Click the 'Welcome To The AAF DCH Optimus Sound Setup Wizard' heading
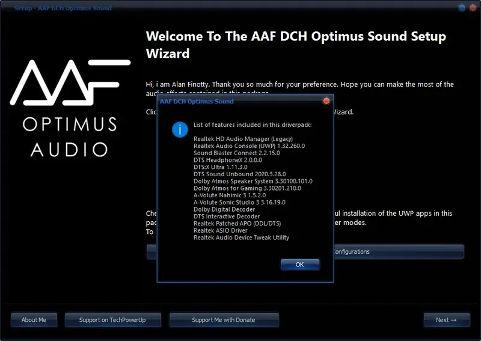 pyautogui.click(x=296, y=45)
